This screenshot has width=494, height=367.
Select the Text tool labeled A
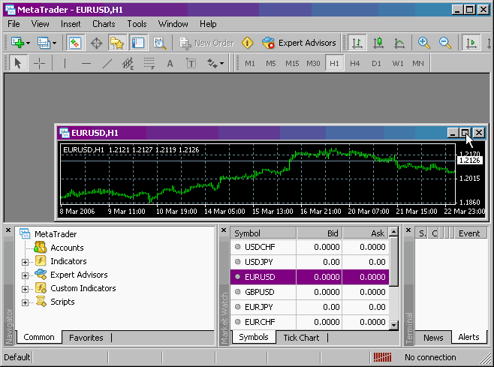170,63
